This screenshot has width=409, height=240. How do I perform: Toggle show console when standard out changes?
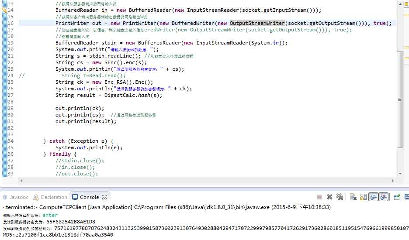(x=374, y=197)
